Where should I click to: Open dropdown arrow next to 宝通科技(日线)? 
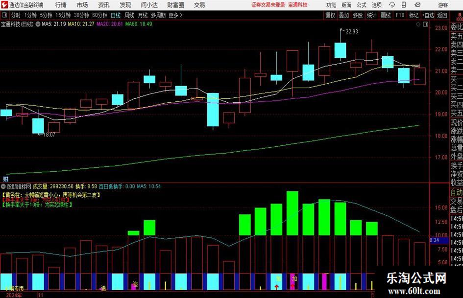point(38,24)
